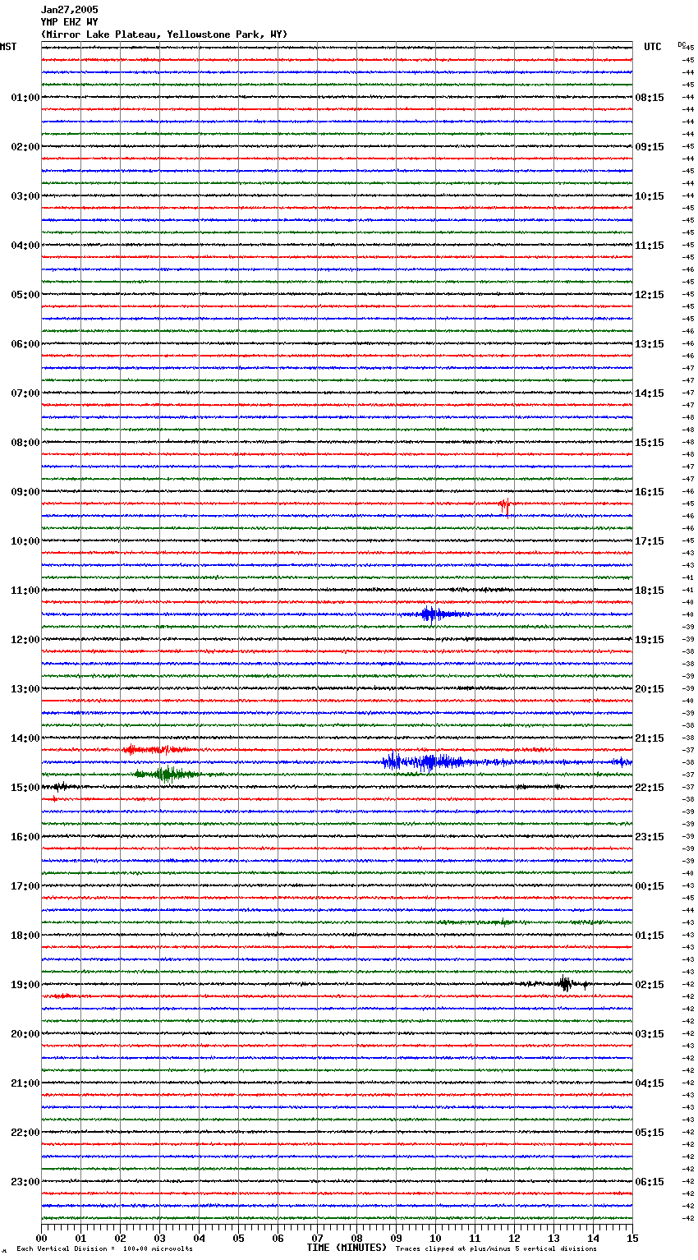This screenshot has width=698, height=1260.
Task: Click the DC offset column header
Action: tap(682, 44)
